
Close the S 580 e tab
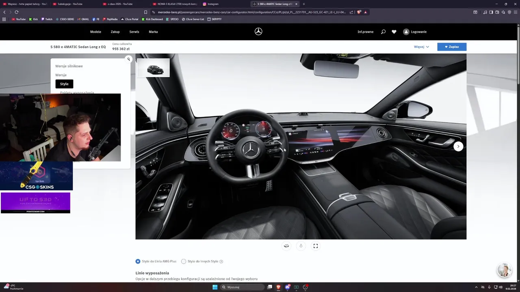(296, 4)
